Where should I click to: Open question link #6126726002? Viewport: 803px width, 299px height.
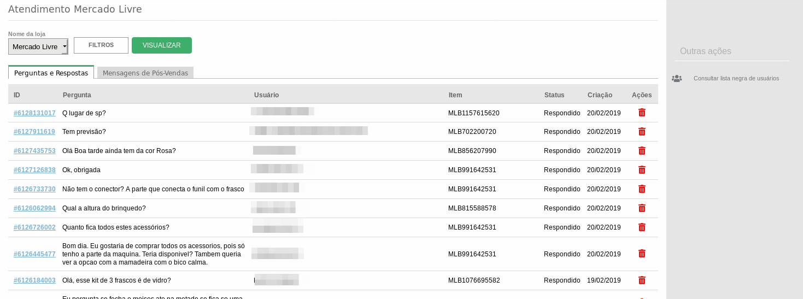(34, 227)
